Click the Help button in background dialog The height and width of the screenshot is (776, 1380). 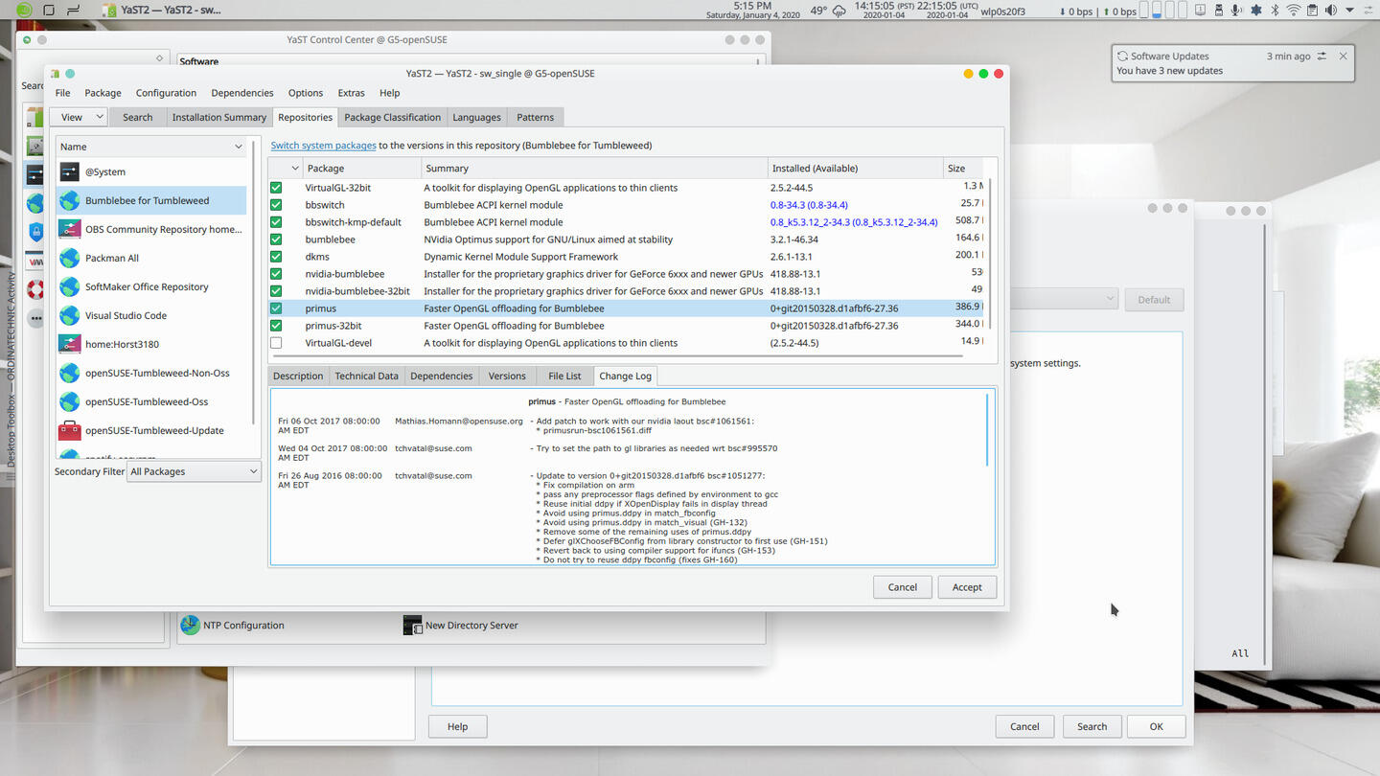pos(458,726)
